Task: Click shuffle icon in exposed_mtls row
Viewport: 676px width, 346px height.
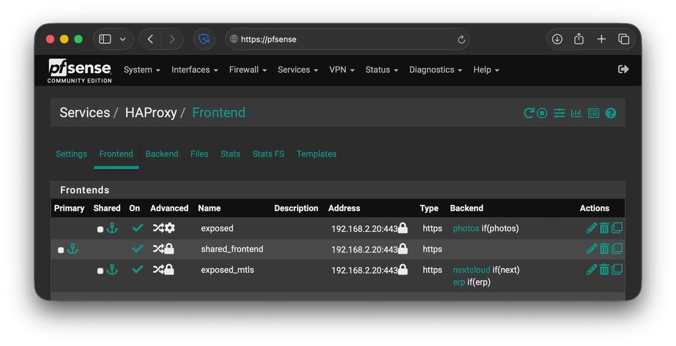Action: click(x=158, y=270)
